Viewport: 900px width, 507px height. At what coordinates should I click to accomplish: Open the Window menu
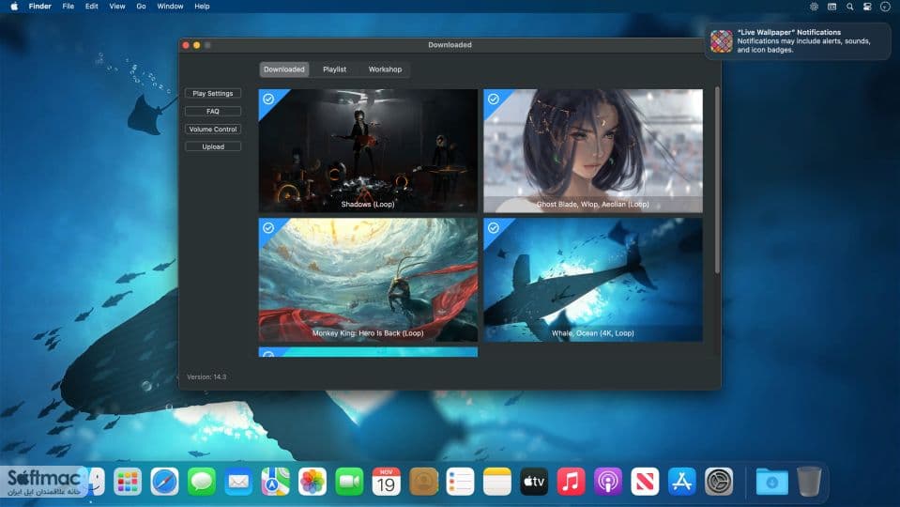[x=170, y=7]
